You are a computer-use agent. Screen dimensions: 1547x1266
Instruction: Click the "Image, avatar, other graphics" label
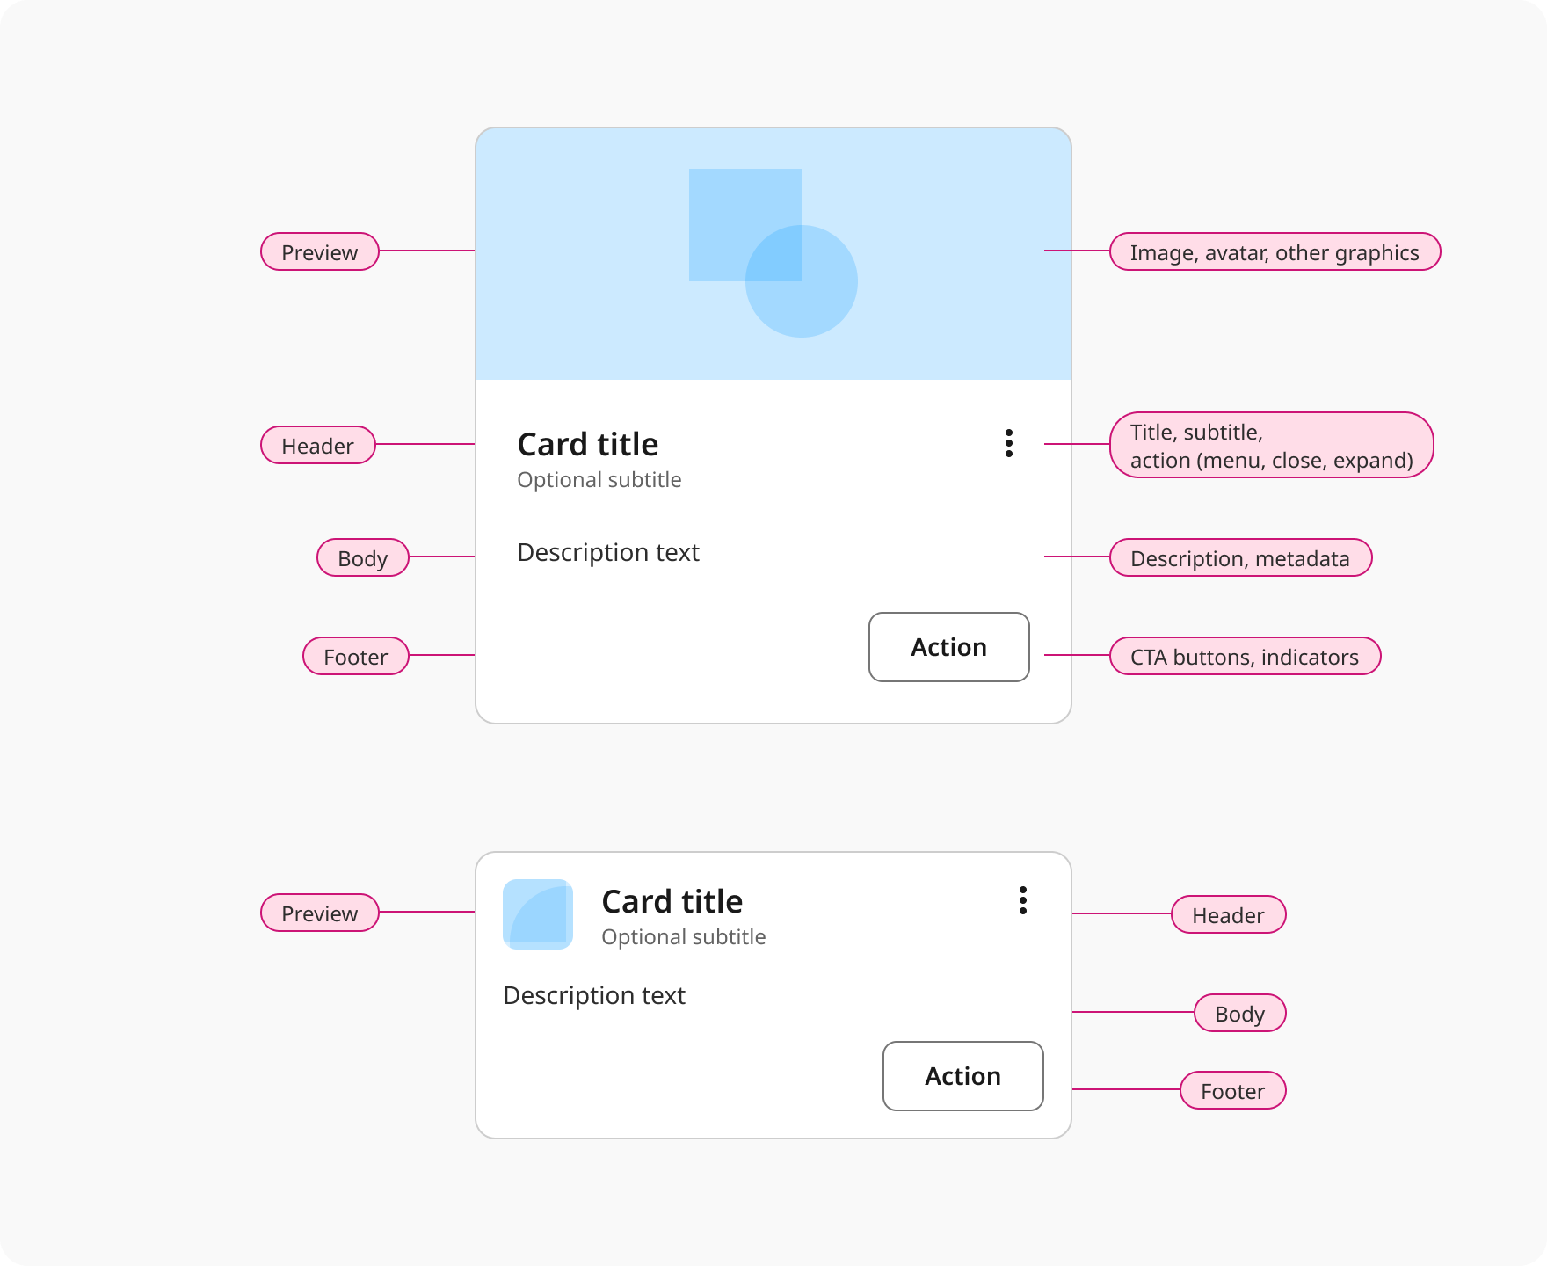(x=1275, y=251)
